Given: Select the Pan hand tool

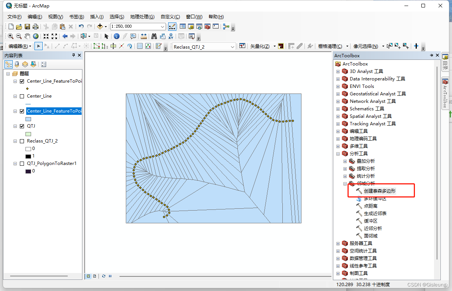Looking at the screenshot, I should 27,36.
